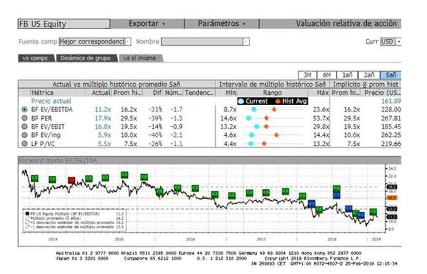Viewport: 427px width, 274px height.
Task: Open the Exportar dropdown menu
Action: [x=147, y=24]
